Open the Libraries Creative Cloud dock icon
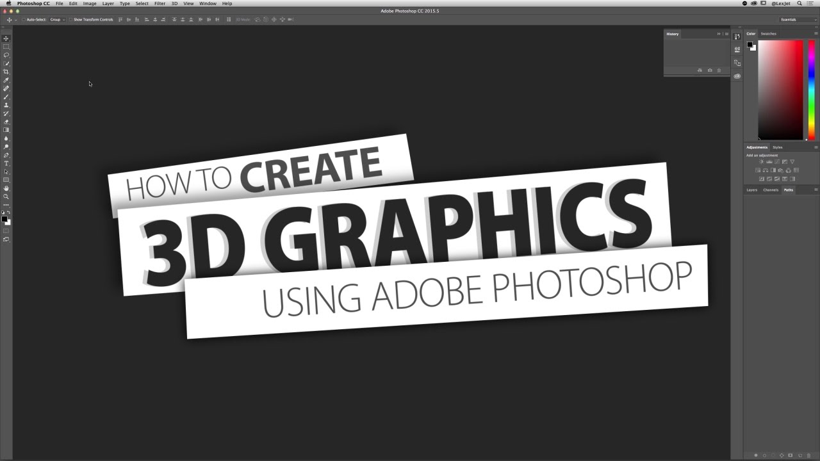The width and height of the screenshot is (820, 461). (737, 76)
